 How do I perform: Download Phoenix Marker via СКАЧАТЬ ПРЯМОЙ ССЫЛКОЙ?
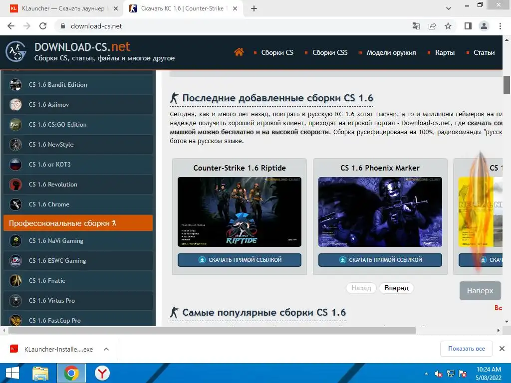point(380,260)
